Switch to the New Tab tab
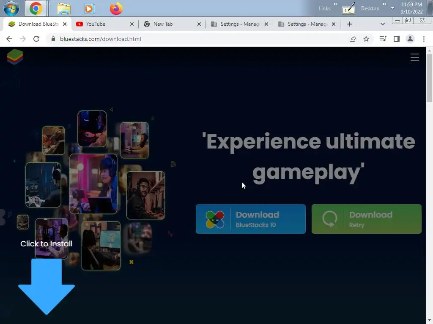This screenshot has height=324, width=433. [x=172, y=24]
